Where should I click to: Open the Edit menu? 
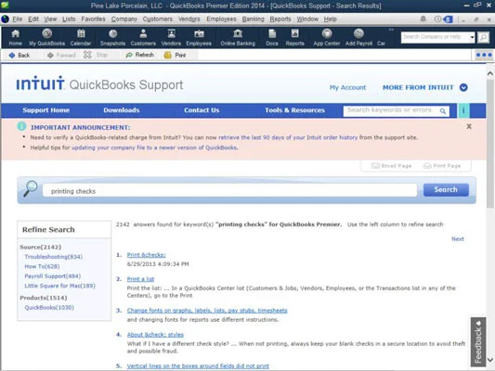coord(33,19)
